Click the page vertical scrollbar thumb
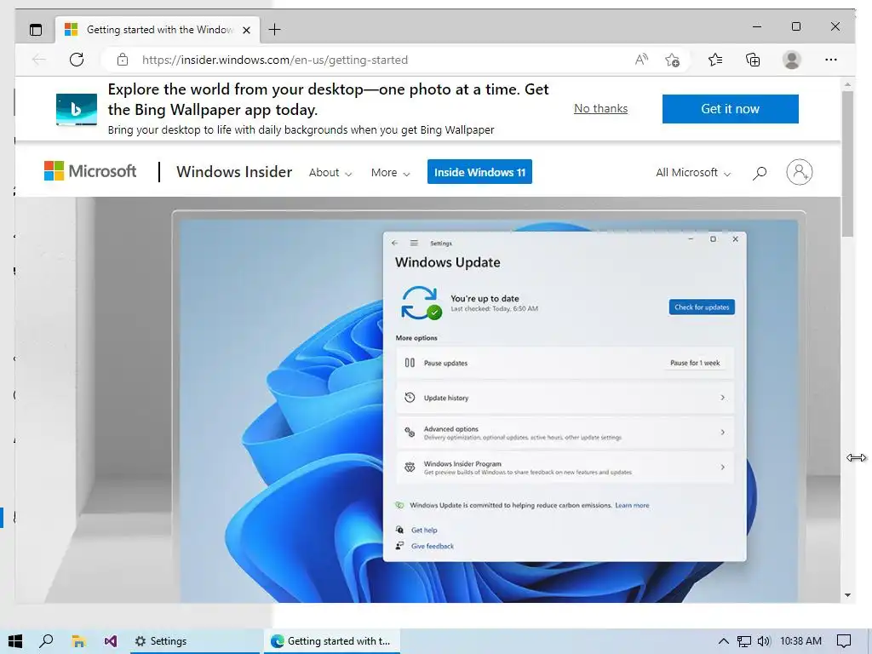Viewport: 872px width, 654px height. [847, 164]
